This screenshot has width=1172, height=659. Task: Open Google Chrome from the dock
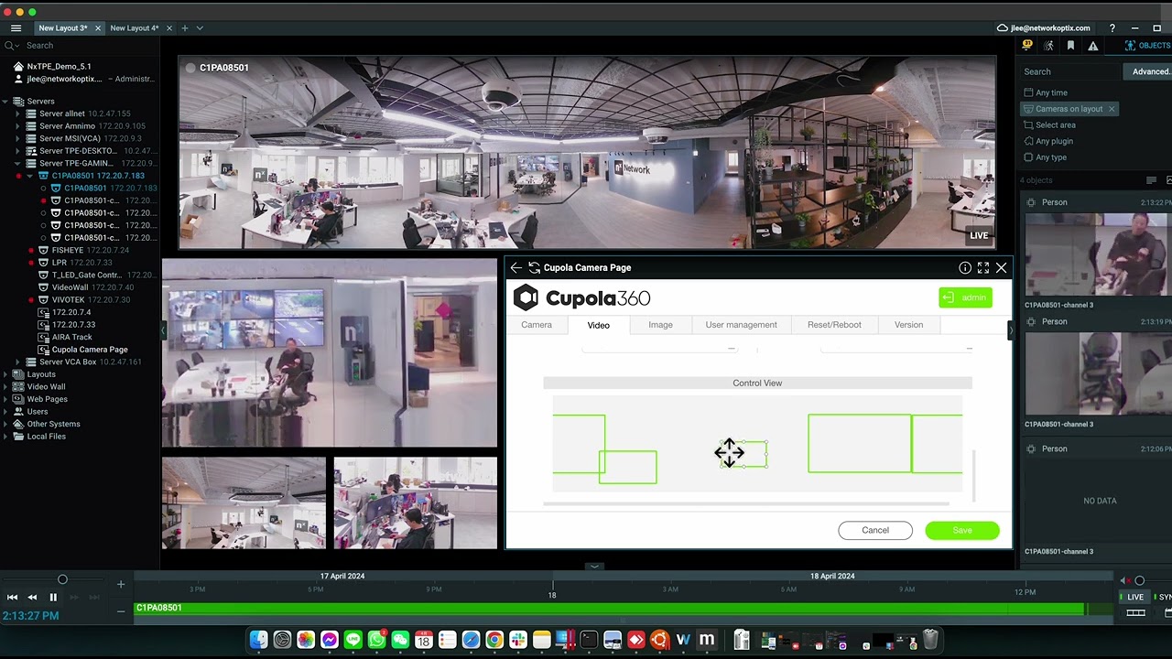[x=494, y=640]
